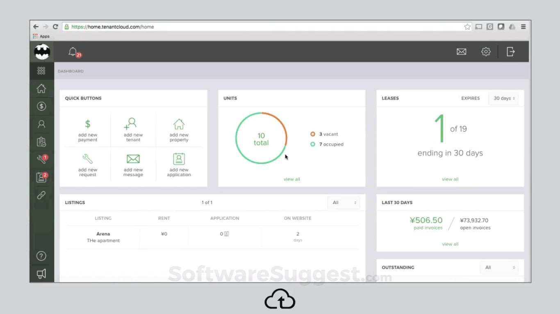Open the Apps bookmark in the browser bar
The image size is (560, 314).
click(x=41, y=36)
